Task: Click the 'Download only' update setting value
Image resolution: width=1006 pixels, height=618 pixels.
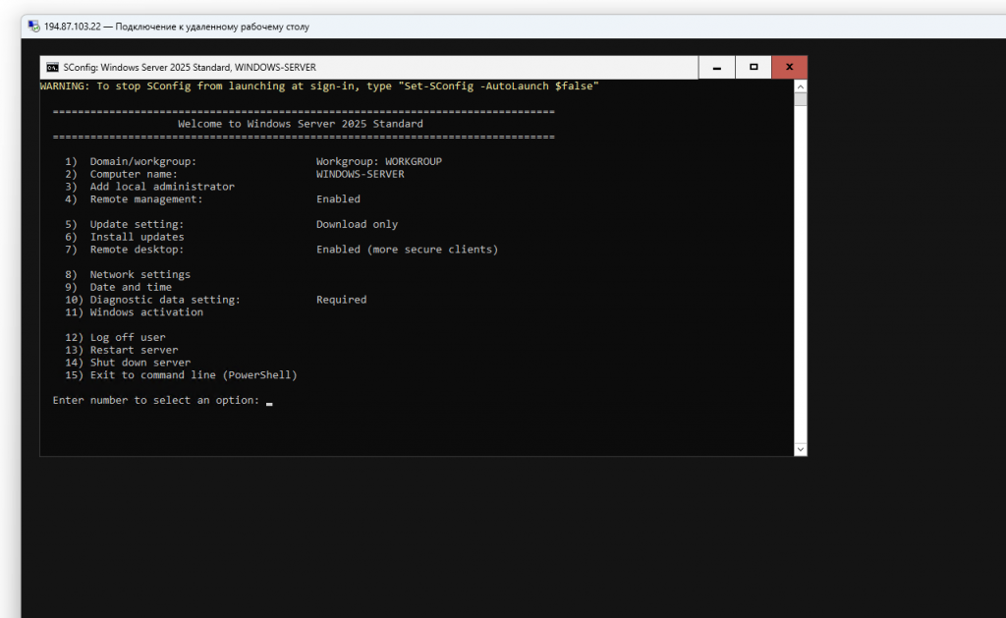Action: tap(357, 224)
